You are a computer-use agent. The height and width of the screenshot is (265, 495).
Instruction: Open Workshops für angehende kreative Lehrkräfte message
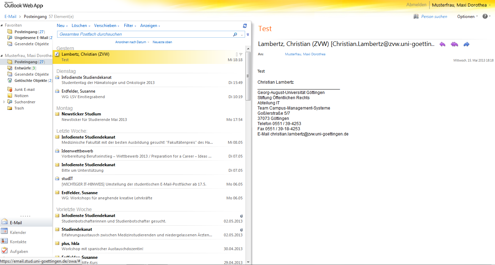pyautogui.click(x=149, y=195)
